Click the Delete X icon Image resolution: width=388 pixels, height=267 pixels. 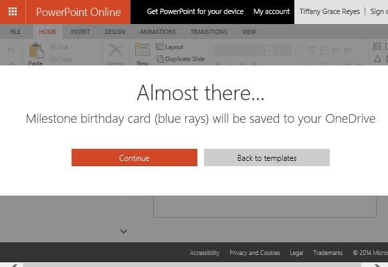(116, 51)
